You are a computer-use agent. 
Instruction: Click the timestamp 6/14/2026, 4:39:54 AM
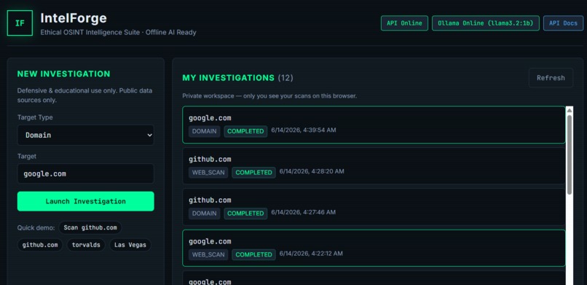pyautogui.click(x=304, y=130)
